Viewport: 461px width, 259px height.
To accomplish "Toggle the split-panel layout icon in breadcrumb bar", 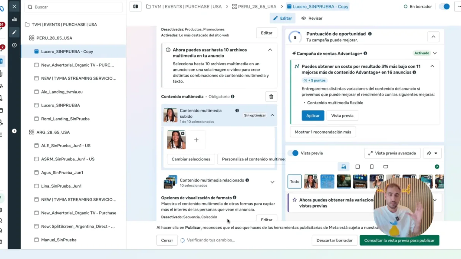I will point(136,6).
